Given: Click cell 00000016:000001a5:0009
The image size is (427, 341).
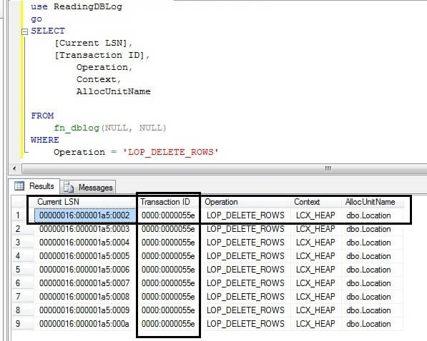Looking at the screenshot, I should (x=85, y=310).
